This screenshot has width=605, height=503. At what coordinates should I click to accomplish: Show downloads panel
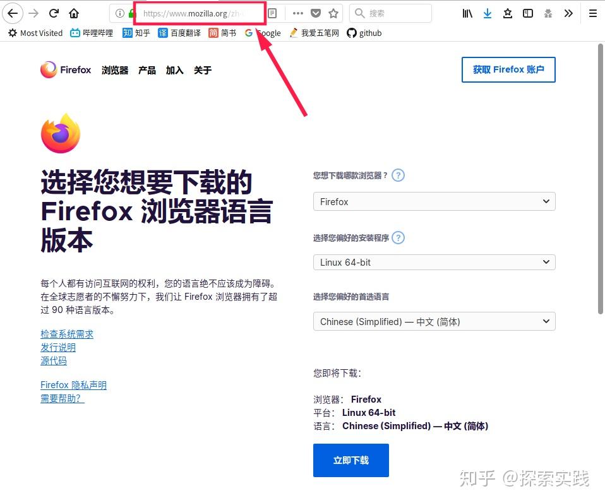488,13
